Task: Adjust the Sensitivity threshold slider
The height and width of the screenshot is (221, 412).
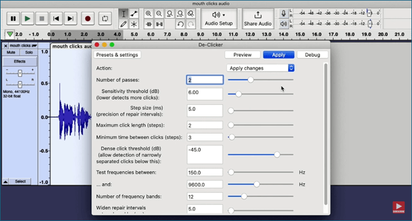Action: [x=238, y=94]
